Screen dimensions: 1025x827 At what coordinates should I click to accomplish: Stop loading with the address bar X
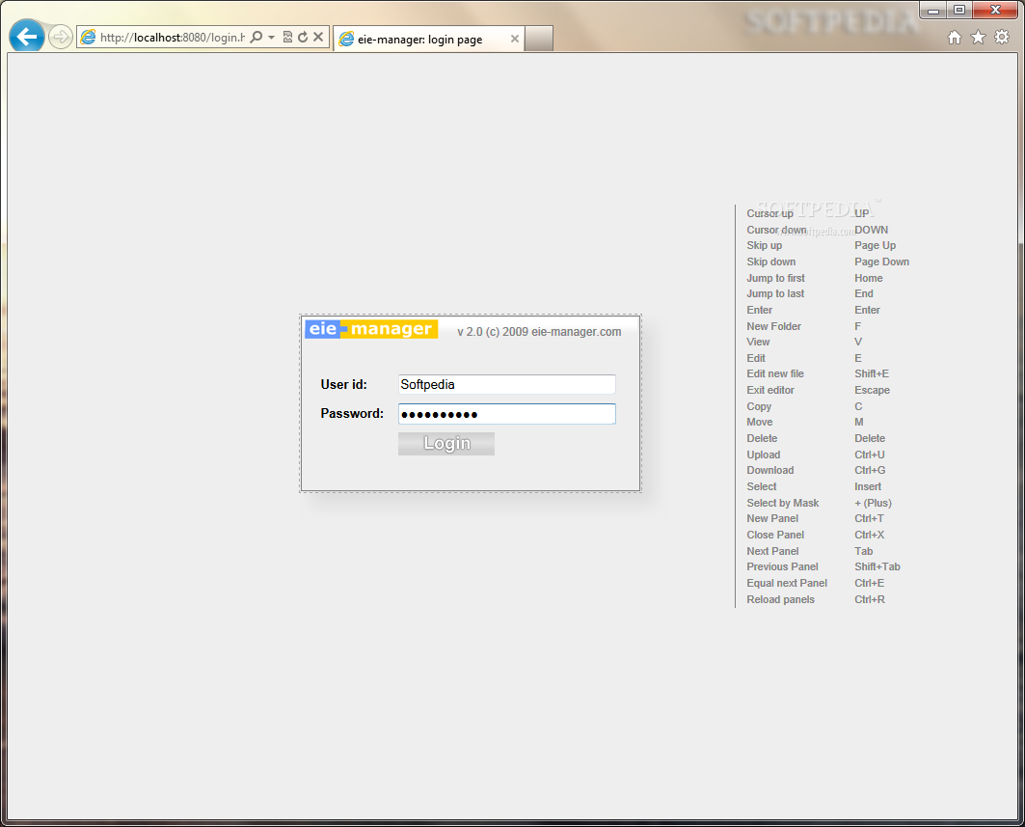coord(318,38)
